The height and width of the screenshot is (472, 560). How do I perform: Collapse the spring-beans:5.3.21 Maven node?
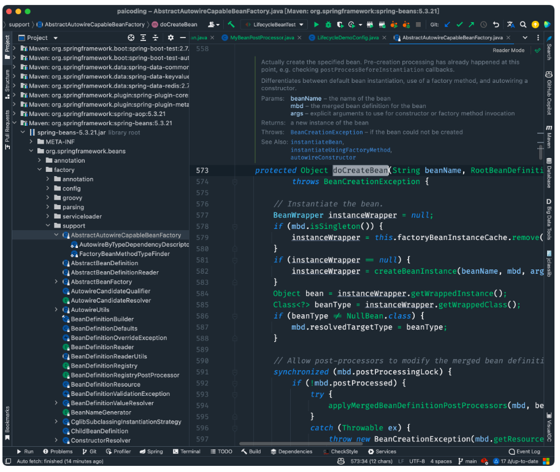pos(14,123)
